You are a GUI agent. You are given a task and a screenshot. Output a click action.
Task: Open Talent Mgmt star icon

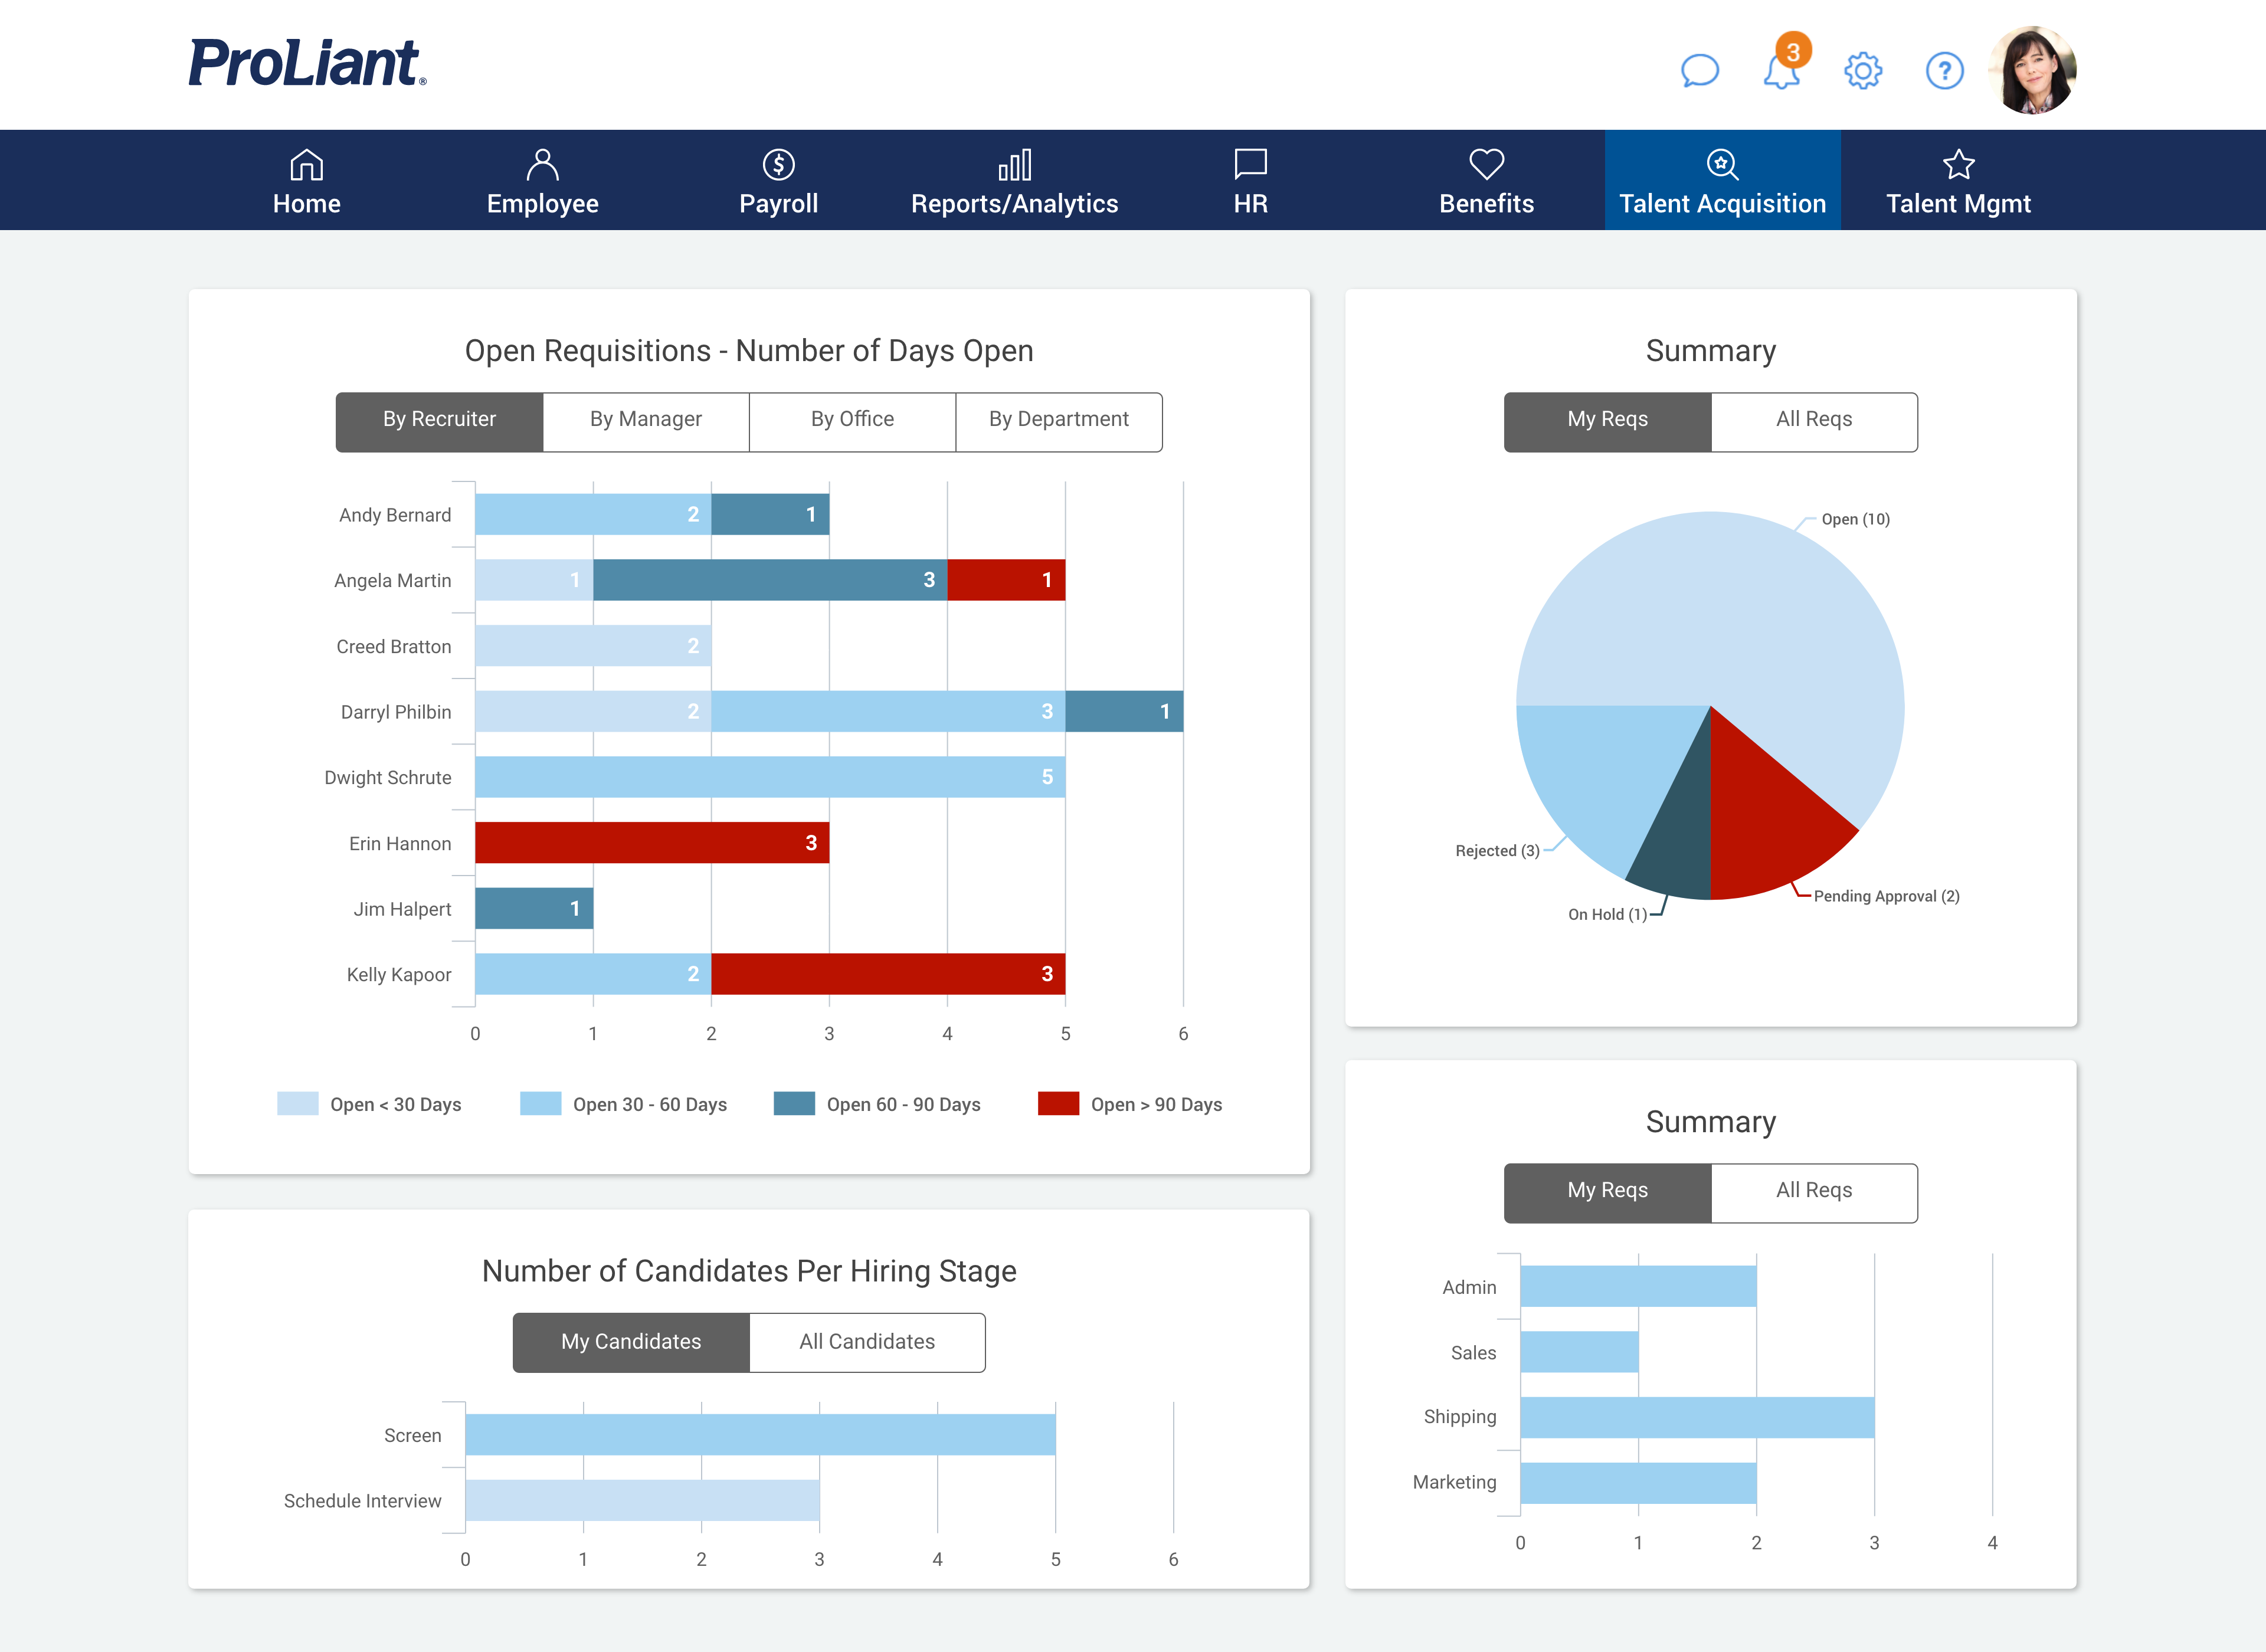click(1958, 164)
